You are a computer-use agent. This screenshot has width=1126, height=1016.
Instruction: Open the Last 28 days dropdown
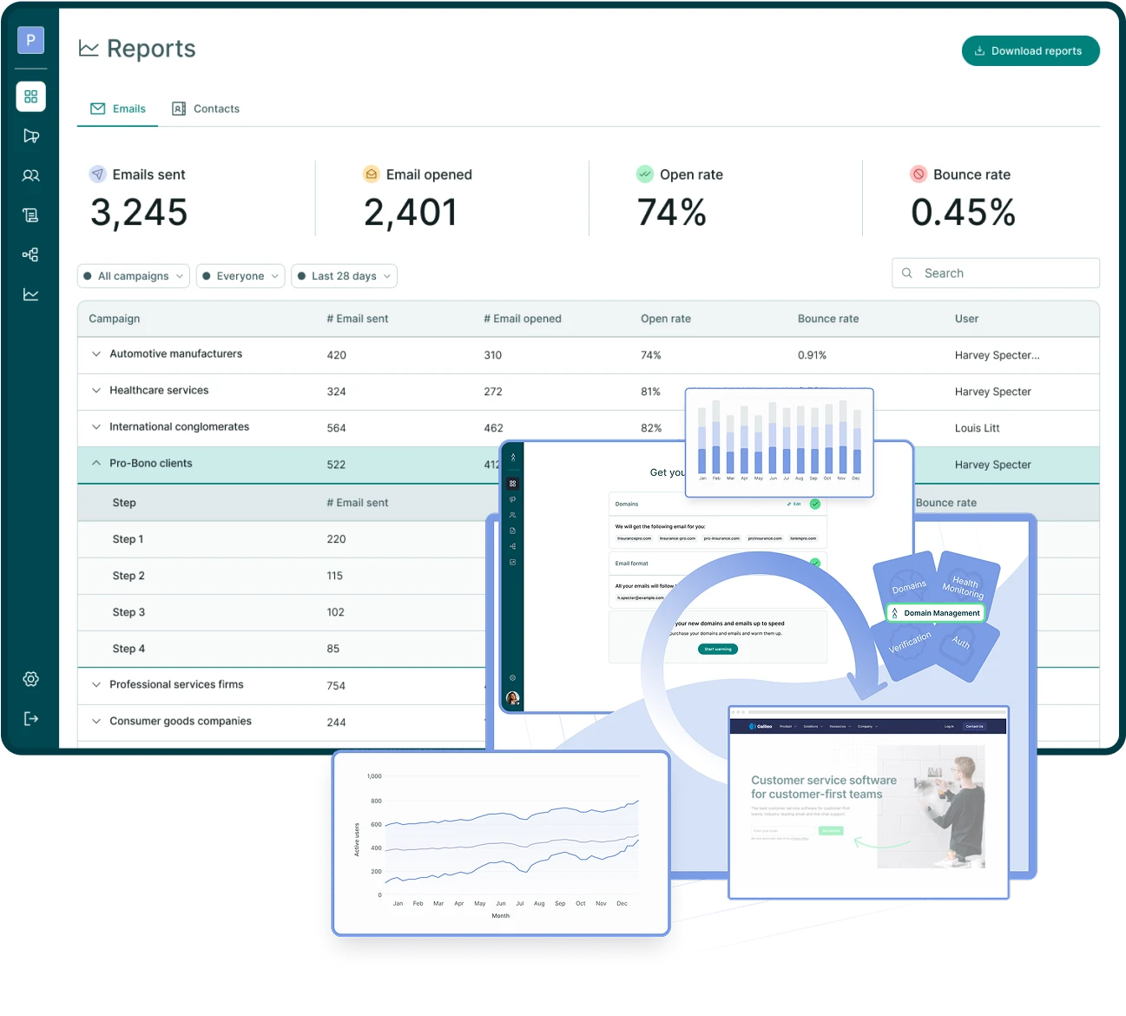coord(344,276)
